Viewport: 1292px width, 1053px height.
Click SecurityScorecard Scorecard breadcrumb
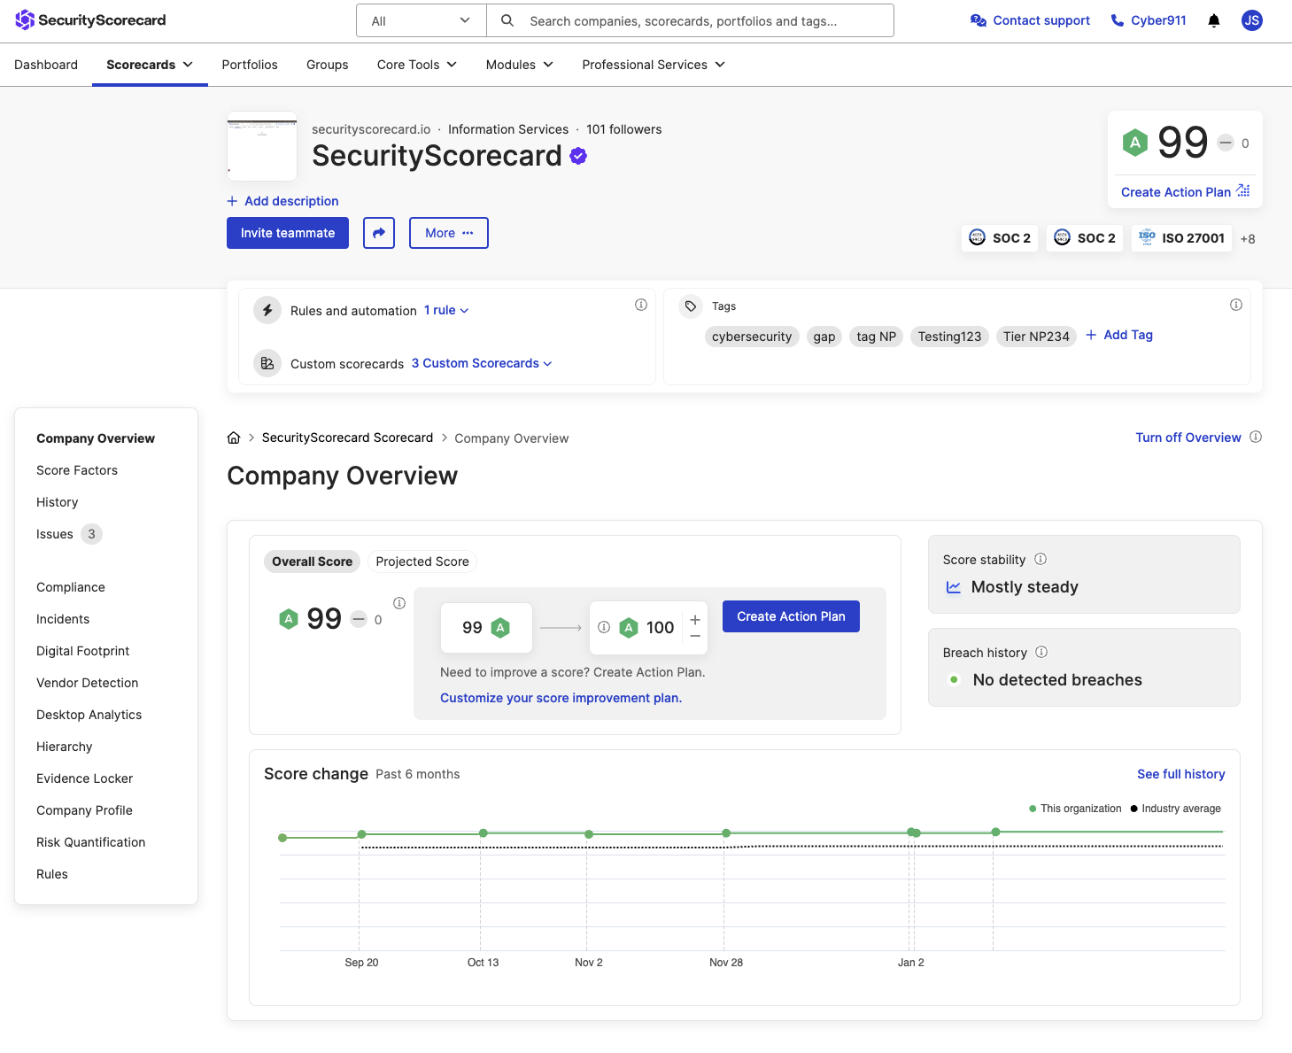pos(347,437)
